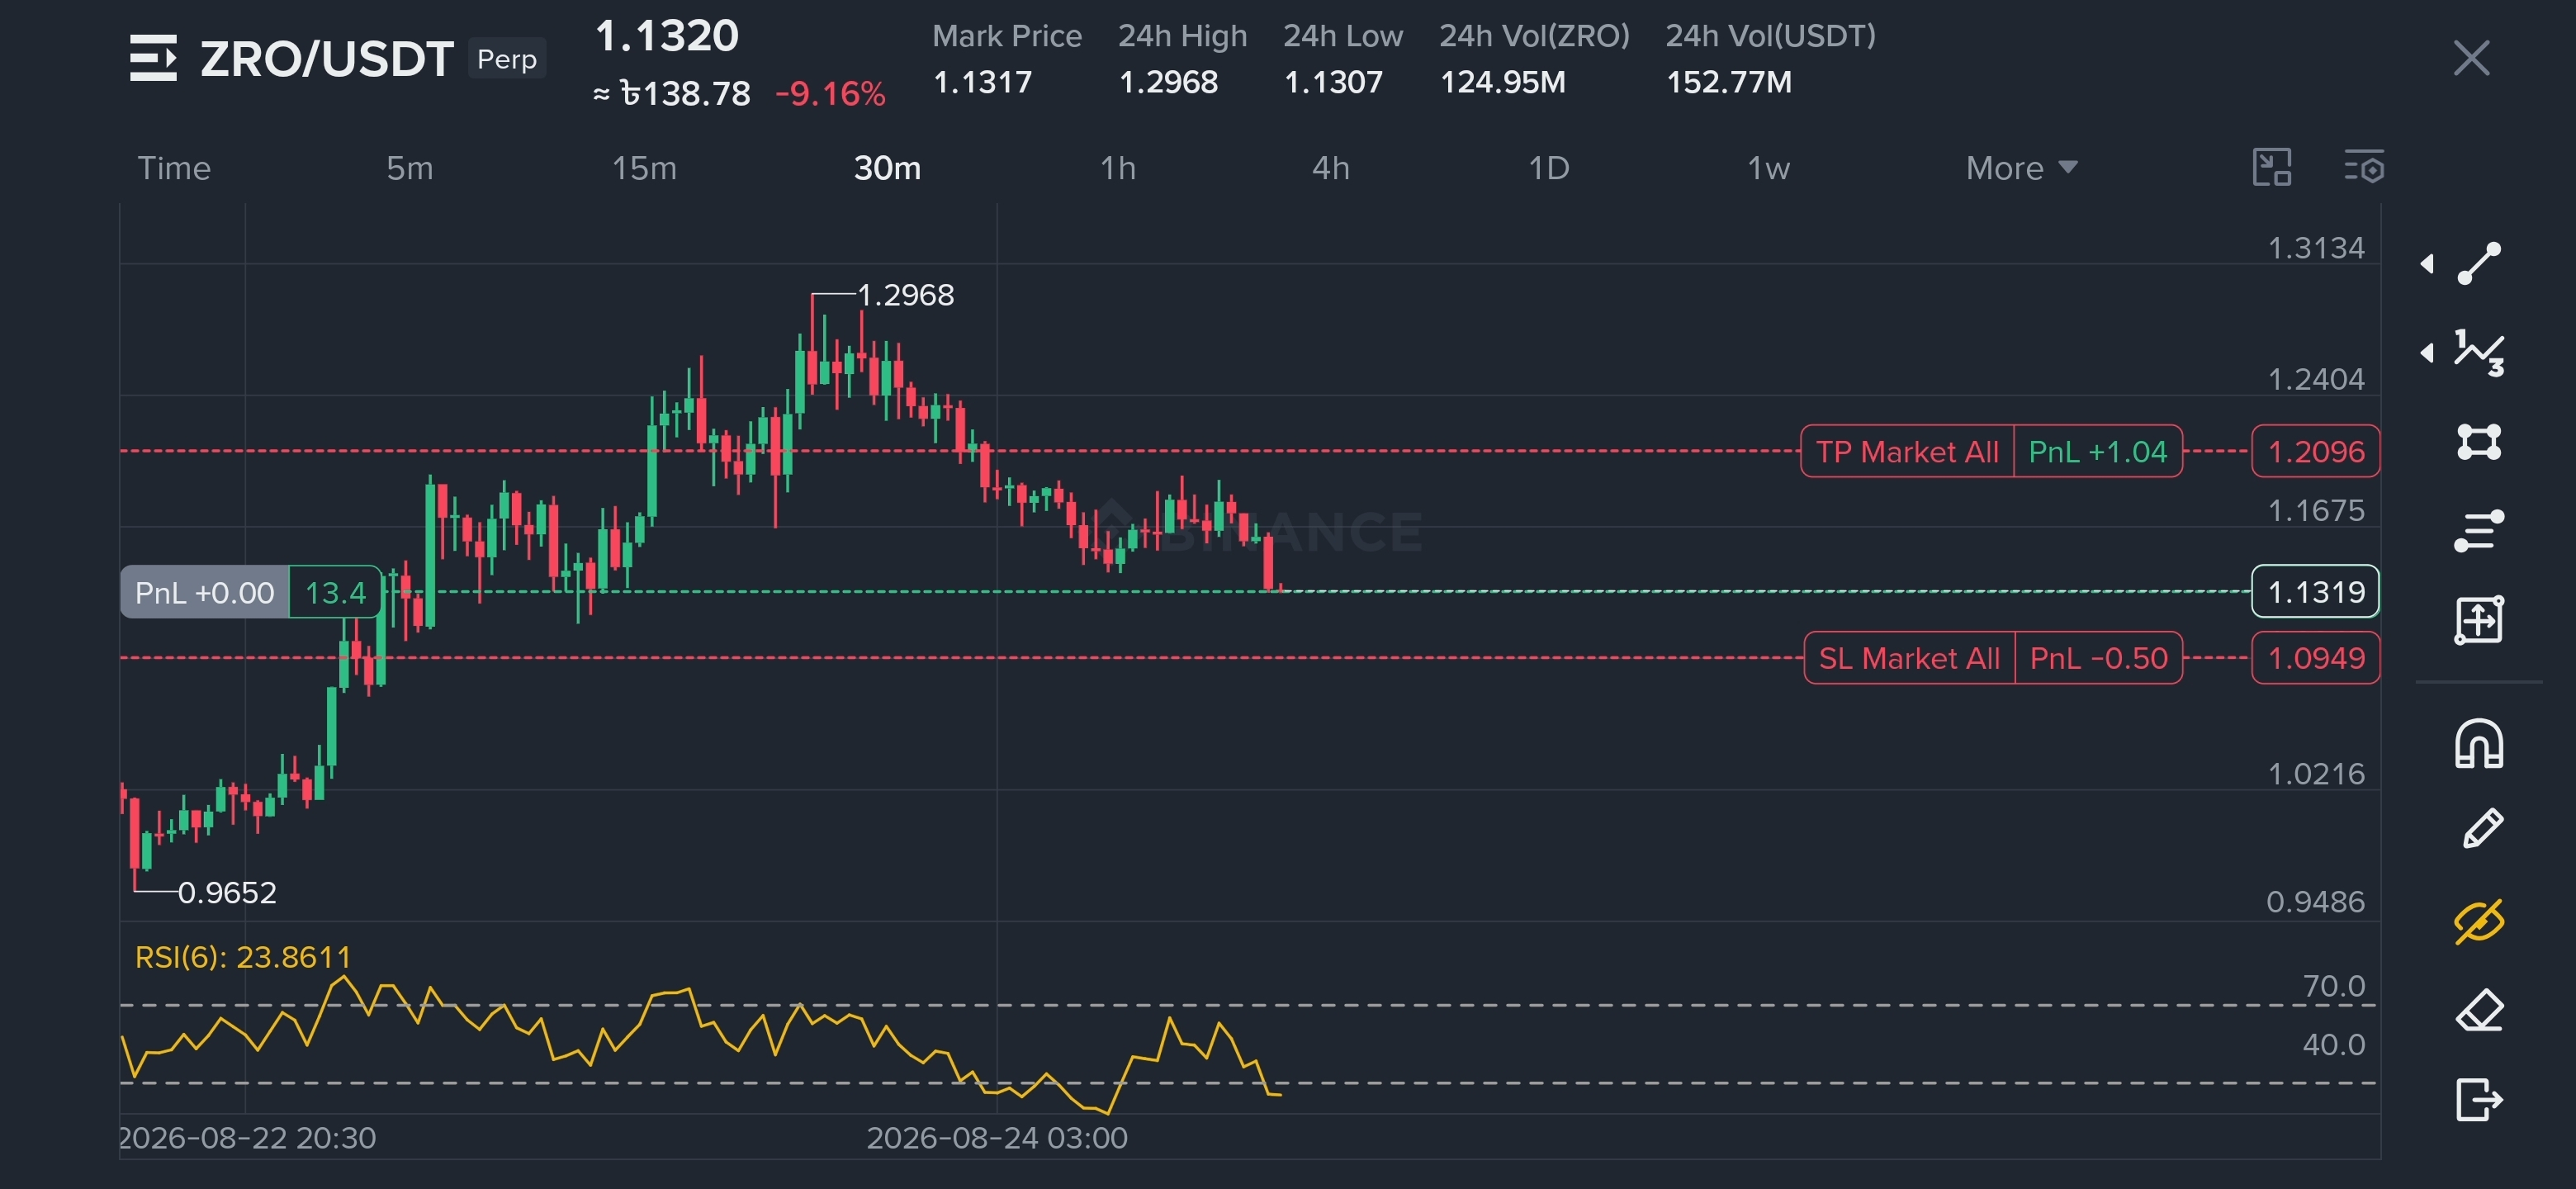Open the market list hamburger menu
The image size is (2576, 1189).
coord(153,58)
